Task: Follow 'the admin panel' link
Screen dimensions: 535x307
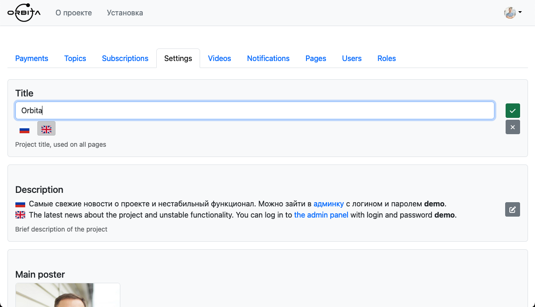Action: point(321,215)
